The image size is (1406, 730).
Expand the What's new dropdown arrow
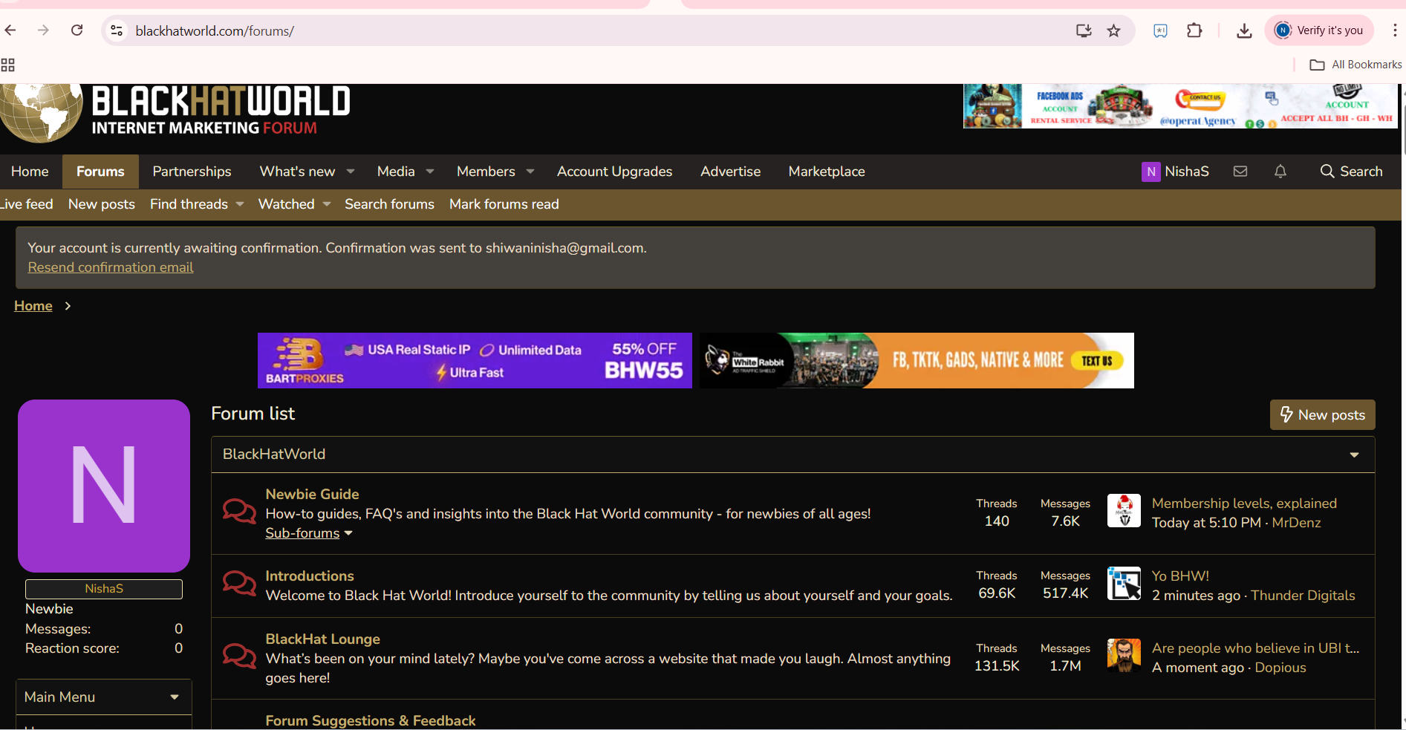tap(351, 172)
